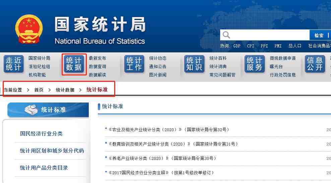This screenshot has height=183, width=331.
Task: Click the 统计标准 section heading
Action: [113, 107]
